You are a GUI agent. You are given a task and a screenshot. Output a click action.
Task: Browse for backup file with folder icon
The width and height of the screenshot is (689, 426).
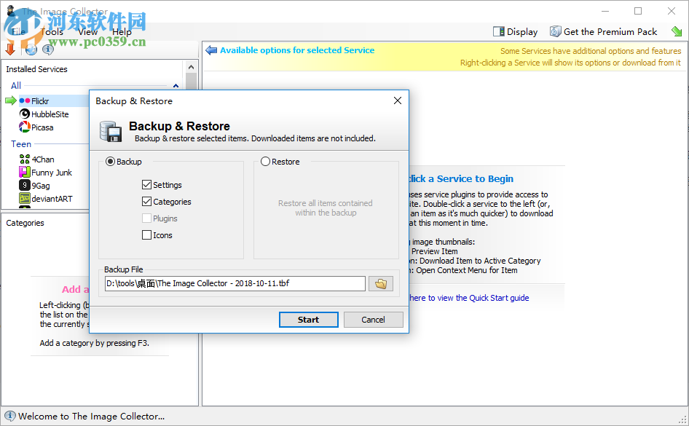(x=380, y=284)
